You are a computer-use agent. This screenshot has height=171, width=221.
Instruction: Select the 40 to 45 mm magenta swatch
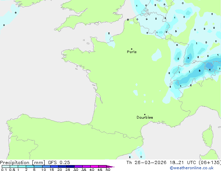[x=94, y=166]
